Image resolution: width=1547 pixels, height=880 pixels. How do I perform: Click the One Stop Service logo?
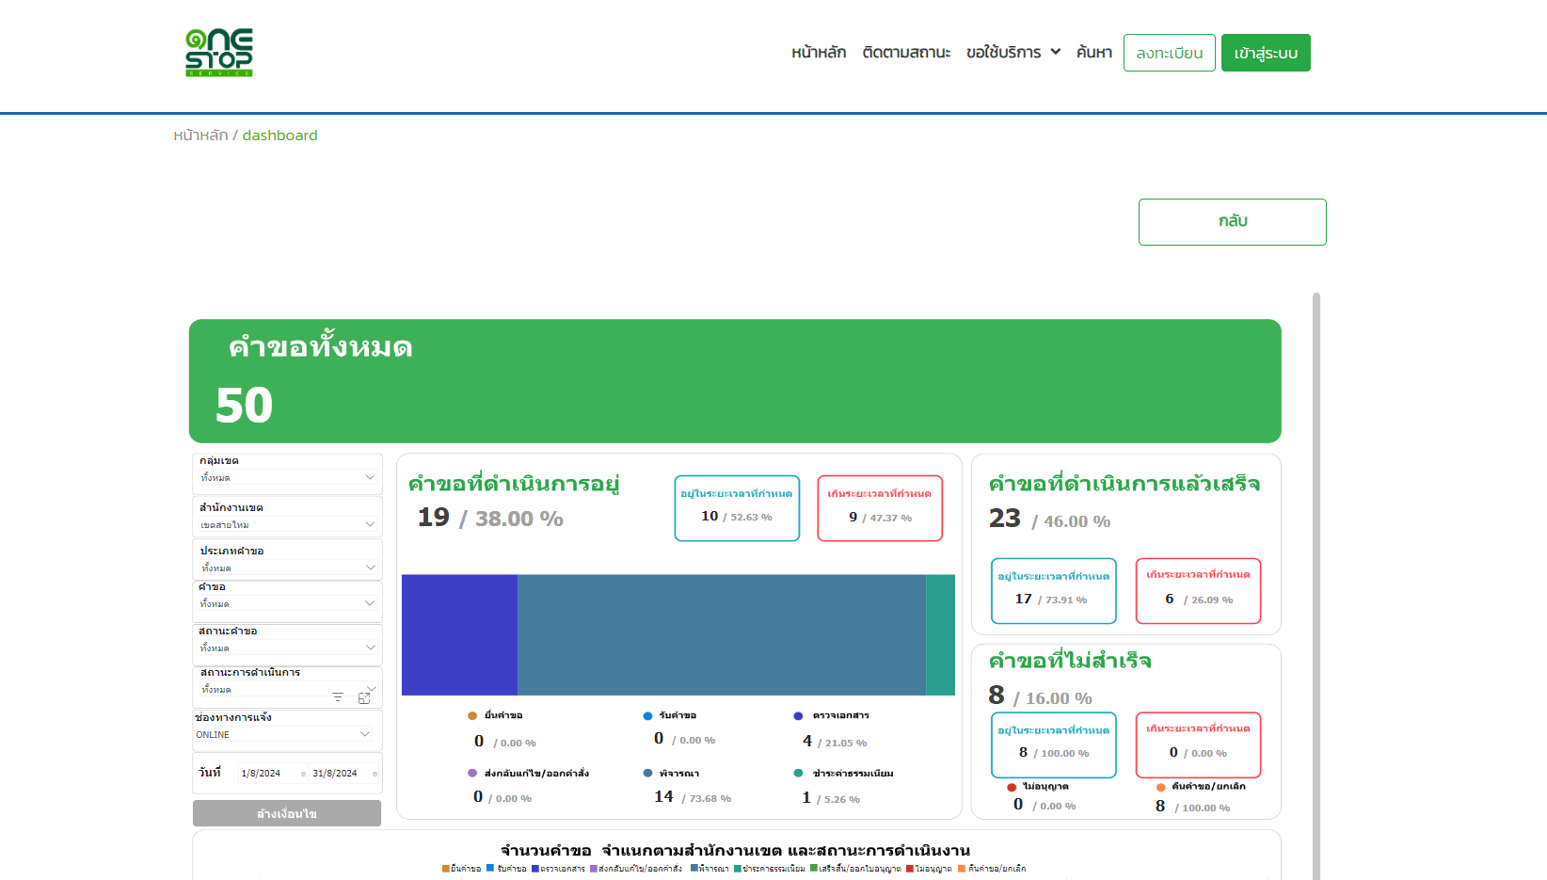[x=219, y=53]
